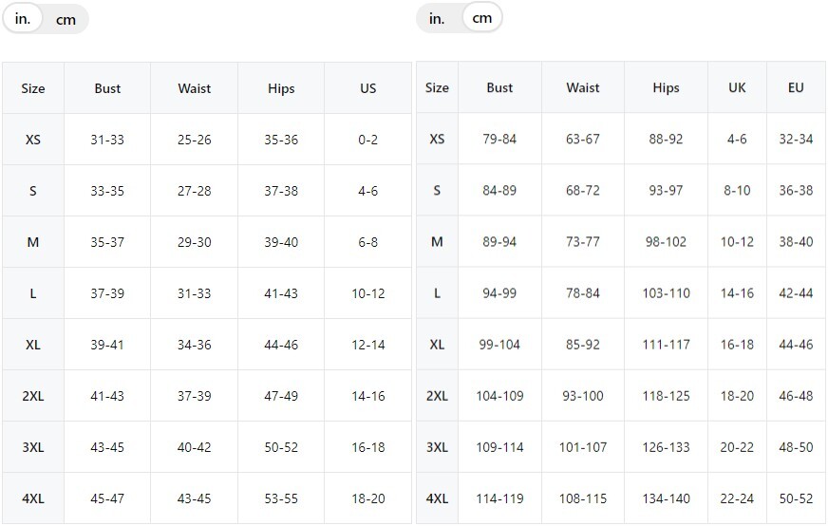
Task: Select in. option on left unit toggle
Action: coord(23,19)
